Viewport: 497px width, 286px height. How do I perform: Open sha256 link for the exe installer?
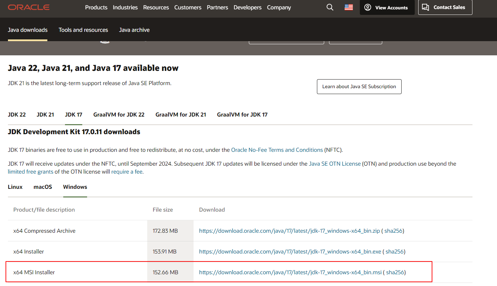(395, 251)
